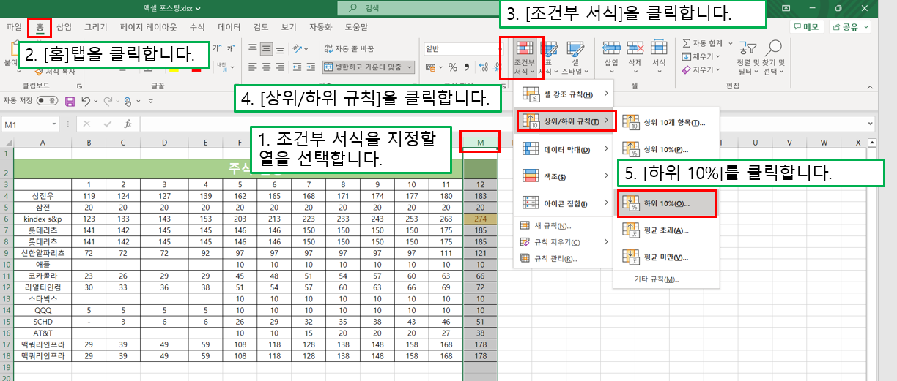
Task: Expand the Name Box dropdown arrow
Action: point(54,124)
